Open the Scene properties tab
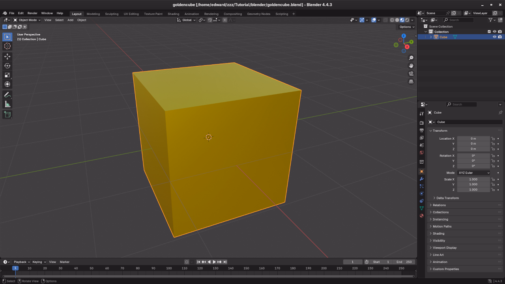This screenshot has width=505, height=284. point(421,145)
